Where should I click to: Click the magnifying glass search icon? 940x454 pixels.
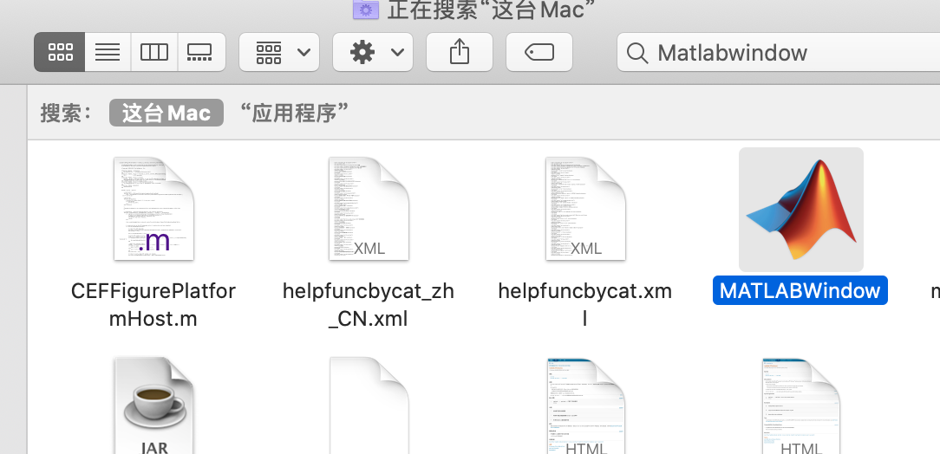click(637, 54)
